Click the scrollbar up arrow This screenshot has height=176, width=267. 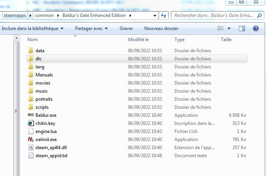tap(17, 38)
